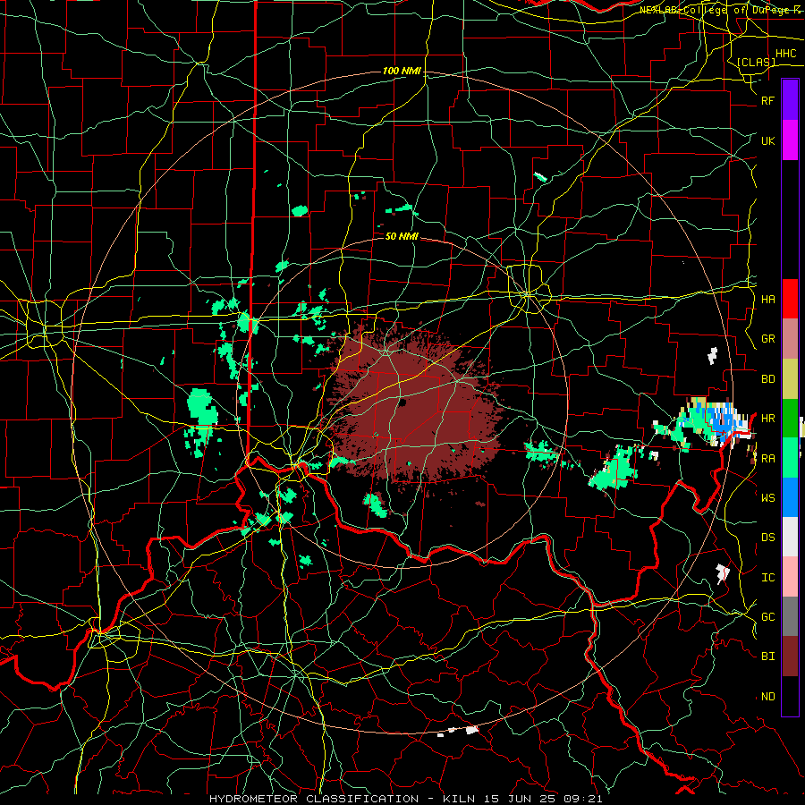Image resolution: width=805 pixels, height=805 pixels.
Task: Select the GR pinkish legend swatch
Action: click(x=790, y=339)
